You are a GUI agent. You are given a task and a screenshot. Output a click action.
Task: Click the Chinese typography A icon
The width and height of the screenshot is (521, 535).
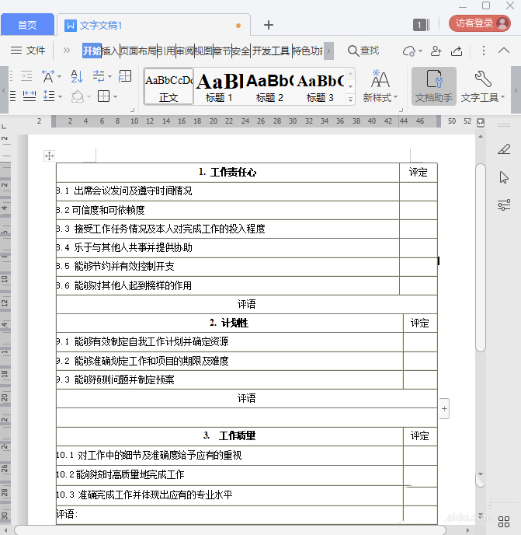pyautogui.click(x=47, y=76)
